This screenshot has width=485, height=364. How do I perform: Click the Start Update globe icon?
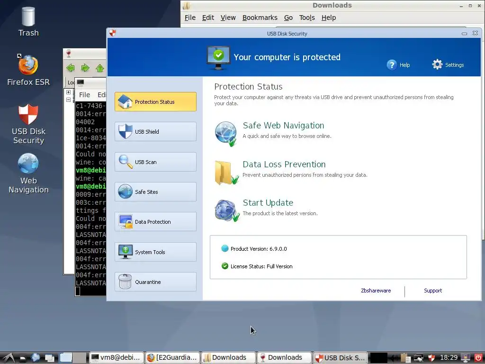tap(227, 211)
